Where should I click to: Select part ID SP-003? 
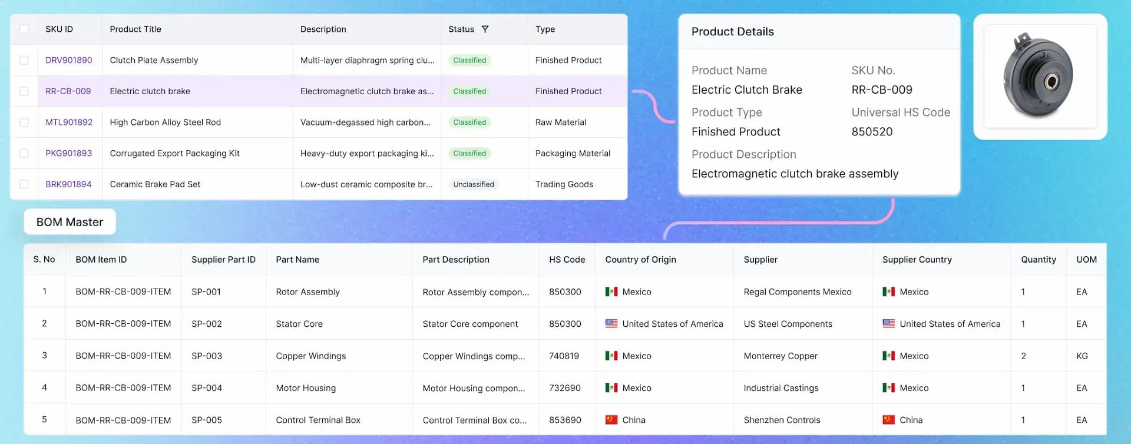click(x=207, y=356)
